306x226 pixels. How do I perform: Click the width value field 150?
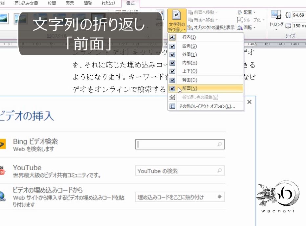pos(299,26)
